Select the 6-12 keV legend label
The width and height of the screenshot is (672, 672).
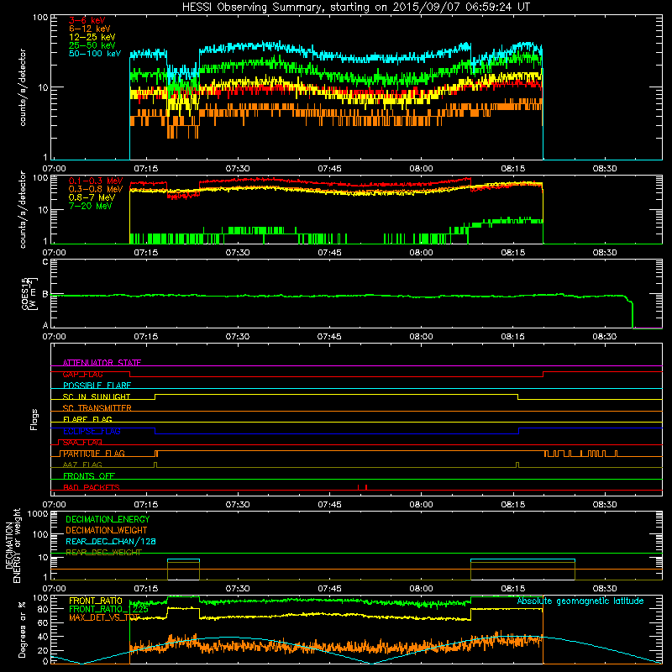coord(90,29)
